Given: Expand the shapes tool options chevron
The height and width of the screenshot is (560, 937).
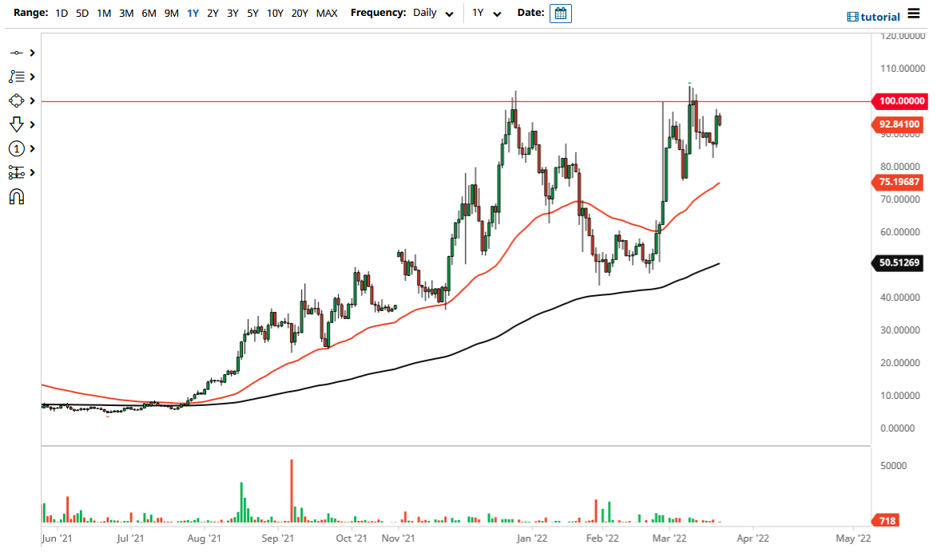Looking at the screenshot, I should click(x=30, y=101).
